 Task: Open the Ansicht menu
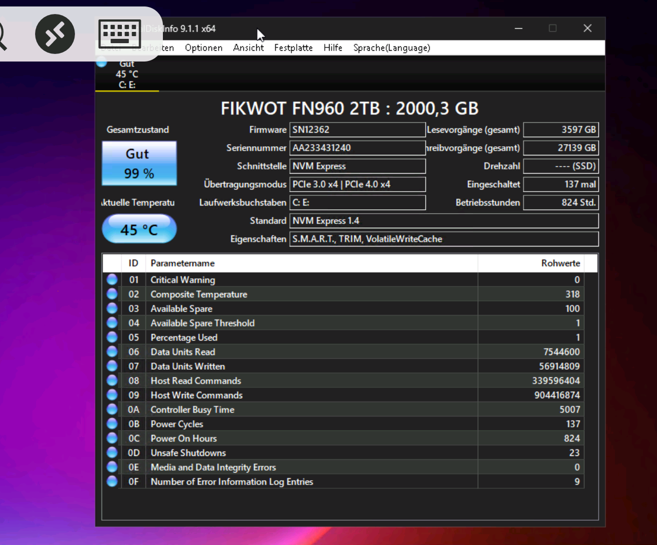pos(248,47)
